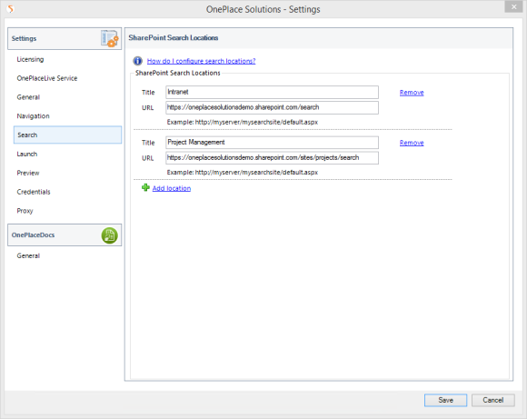Open Credentials settings
Screen dimensions: 527x419
coord(34,192)
